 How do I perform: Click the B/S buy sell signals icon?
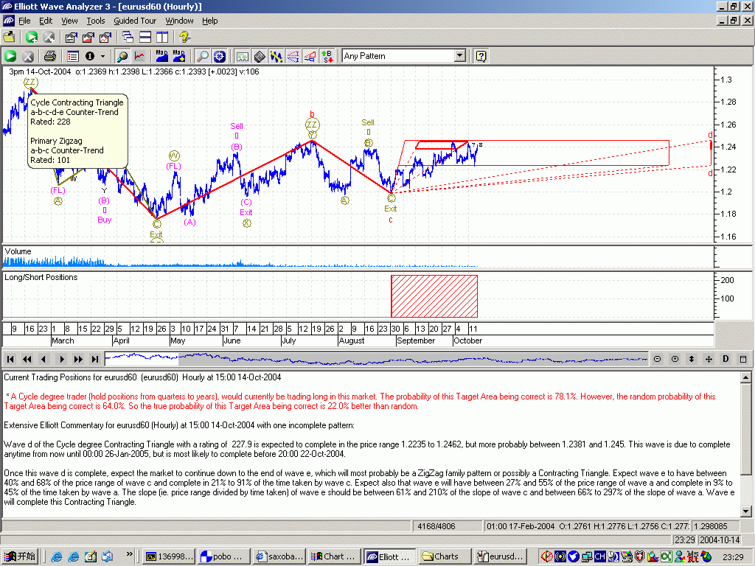click(x=327, y=56)
